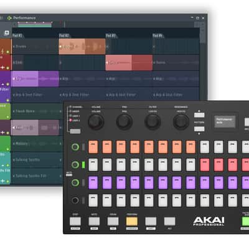Screen dimensions: 249x249
Task: Toggle mute/solo circle for the first pad row
Action: (x=75, y=147)
